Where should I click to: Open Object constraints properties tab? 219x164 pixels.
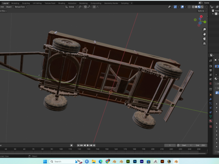211,112
